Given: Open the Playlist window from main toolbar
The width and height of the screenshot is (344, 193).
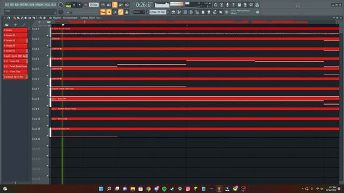Looking at the screenshot, I should point(173,12).
